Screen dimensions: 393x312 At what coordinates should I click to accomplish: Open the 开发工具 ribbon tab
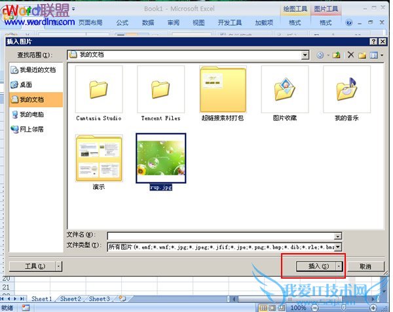[230, 22]
